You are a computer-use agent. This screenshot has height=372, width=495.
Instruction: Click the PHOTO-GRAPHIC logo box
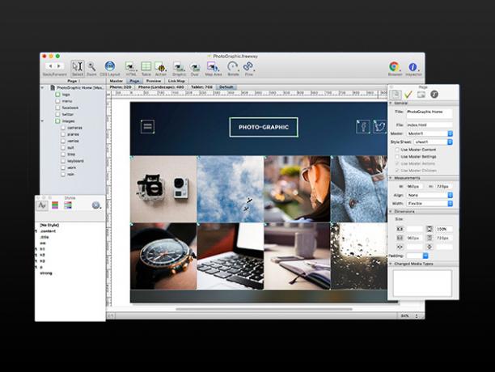(264, 127)
